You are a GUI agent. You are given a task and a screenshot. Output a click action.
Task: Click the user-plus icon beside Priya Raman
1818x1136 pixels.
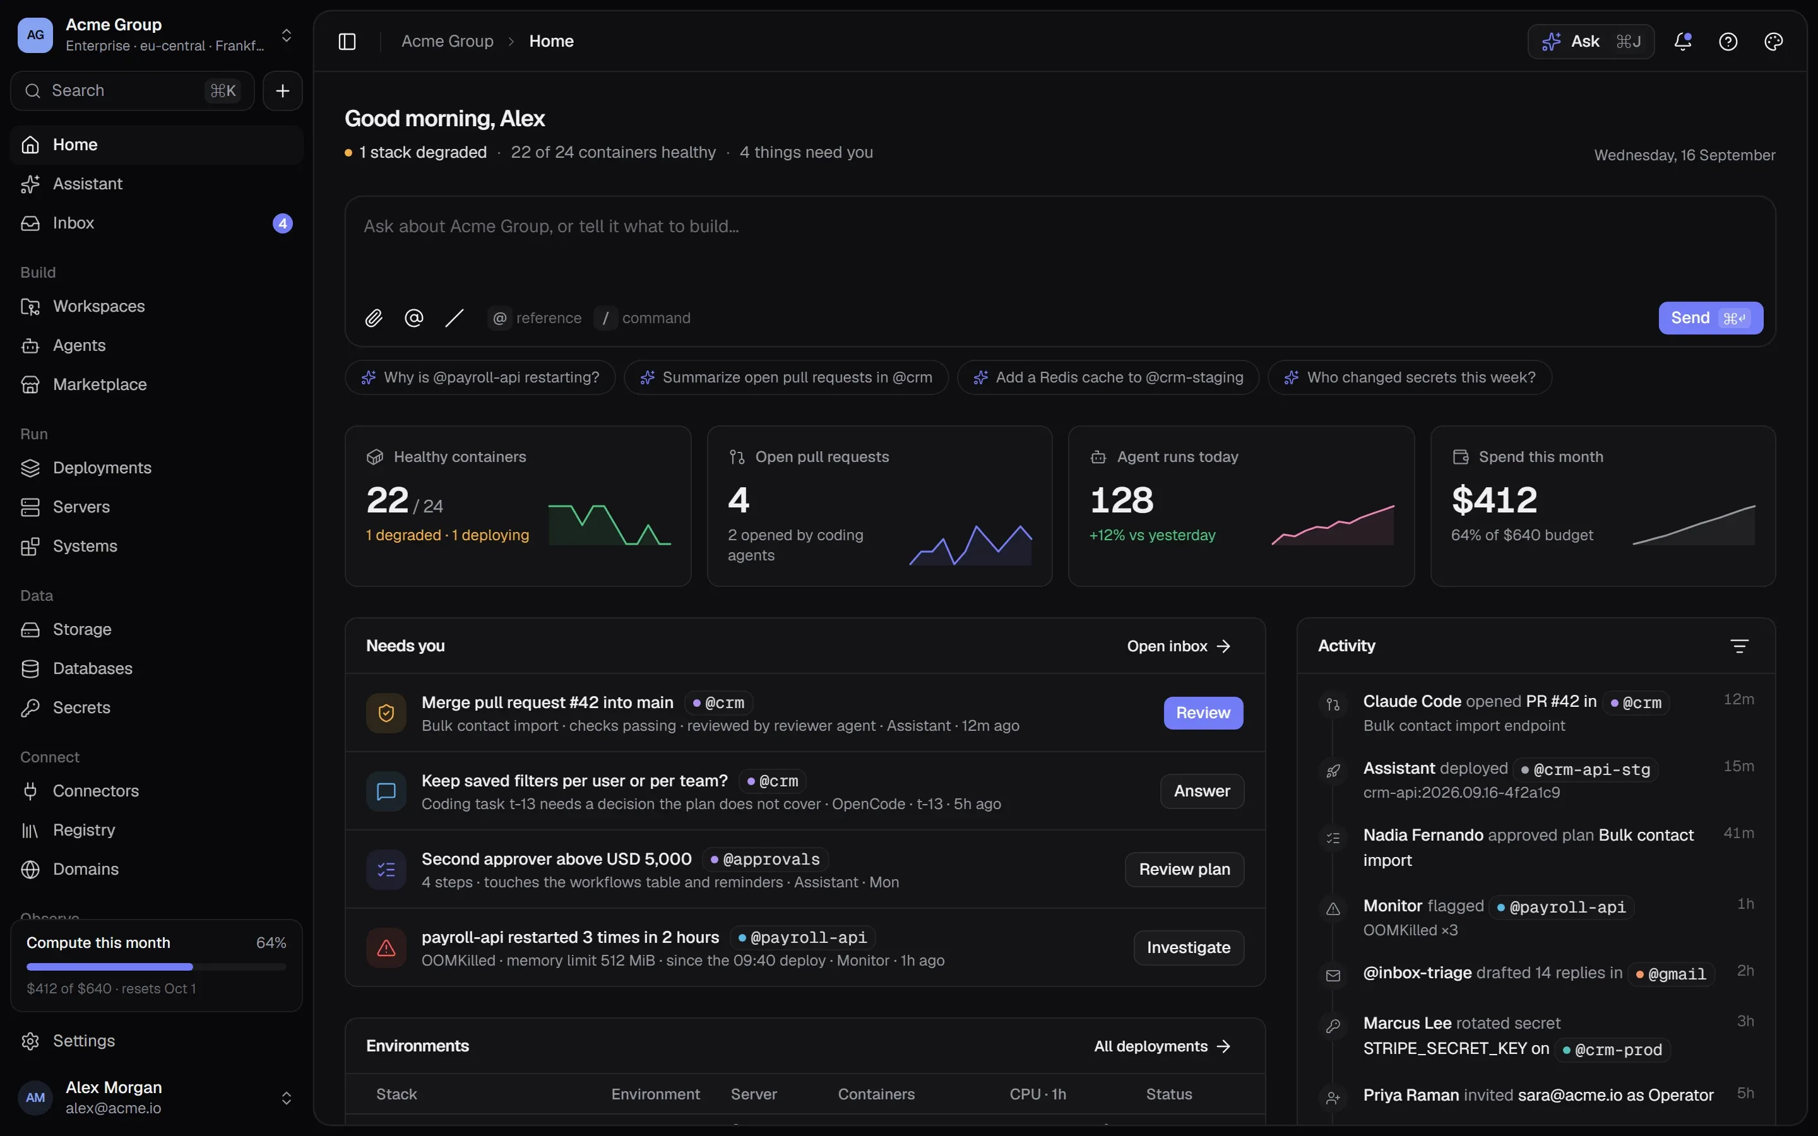1333,1098
